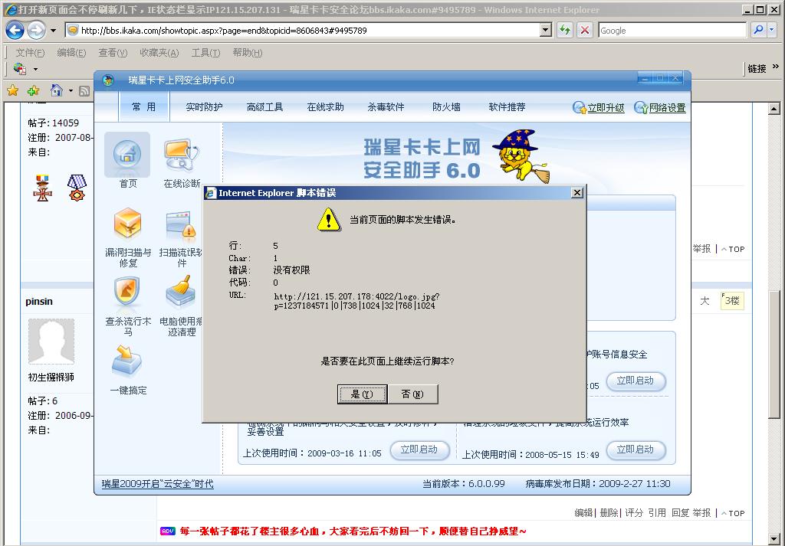Image resolution: width=785 pixels, height=546 pixels.
Task: Select the 软件推荐 tab
Action: click(x=507, y=106)
